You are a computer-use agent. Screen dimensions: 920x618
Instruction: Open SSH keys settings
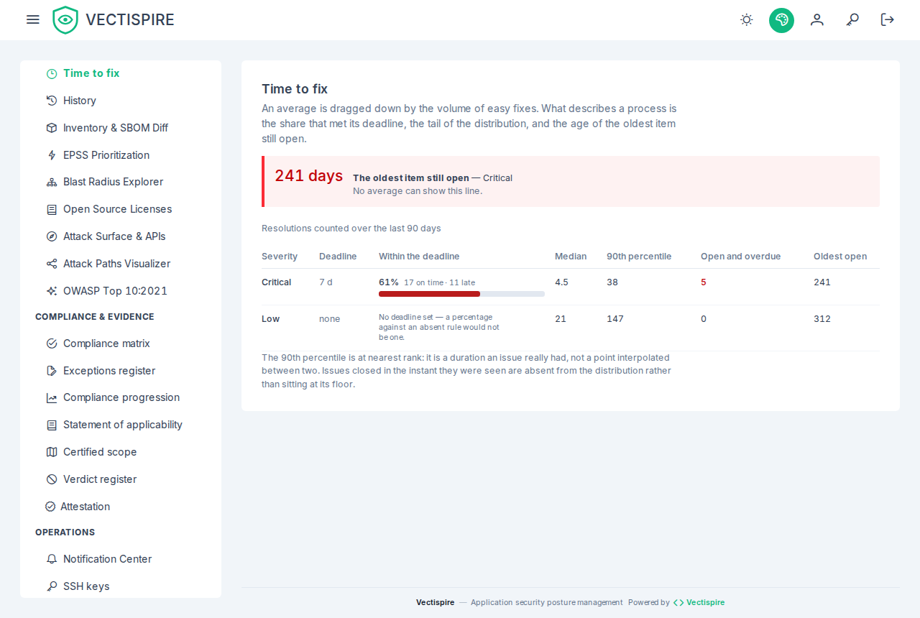121,586
